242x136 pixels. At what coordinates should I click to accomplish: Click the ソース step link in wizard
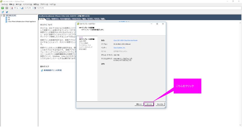click(x=81, y=37)
